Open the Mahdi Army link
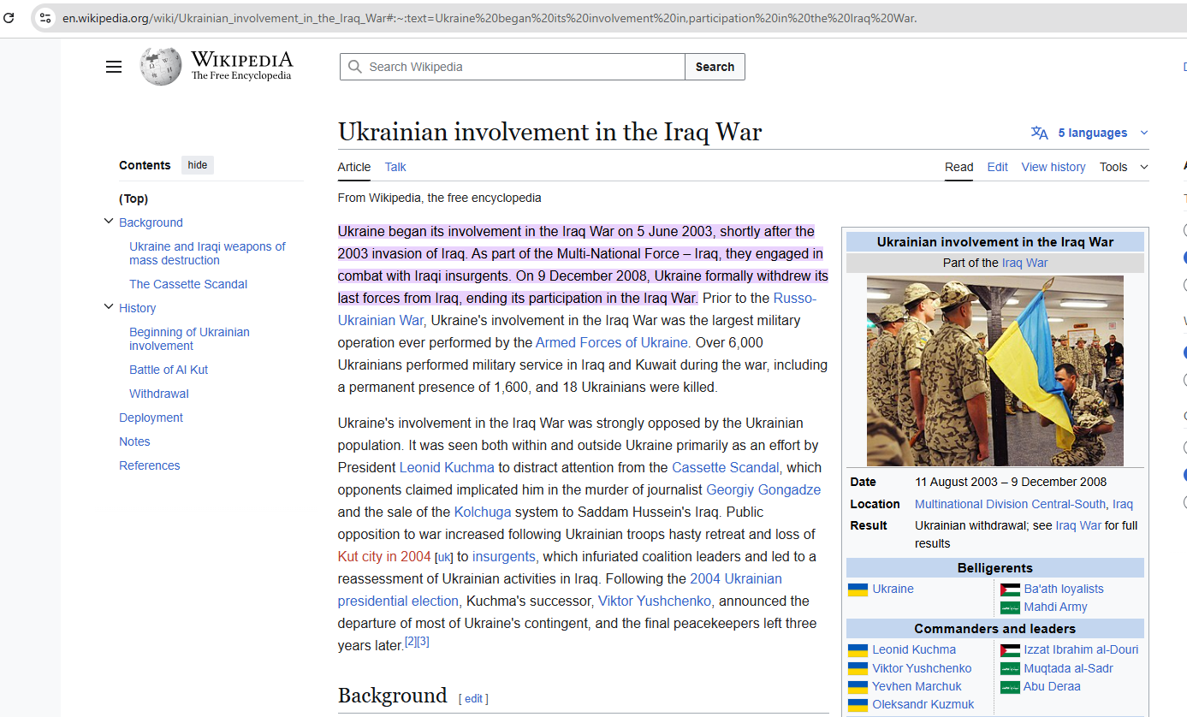The width and height of the screenshot is (1187, 717). tap(1055, 607)
